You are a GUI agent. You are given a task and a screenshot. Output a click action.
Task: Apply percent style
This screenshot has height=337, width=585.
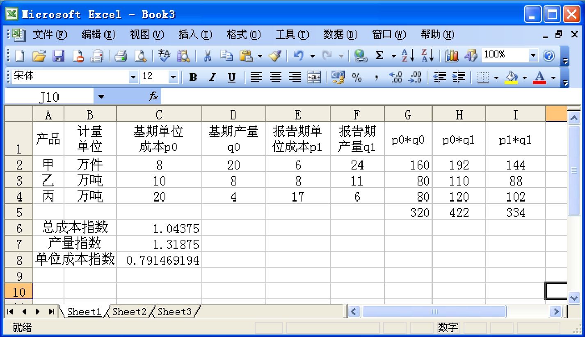tap(357, 77)
